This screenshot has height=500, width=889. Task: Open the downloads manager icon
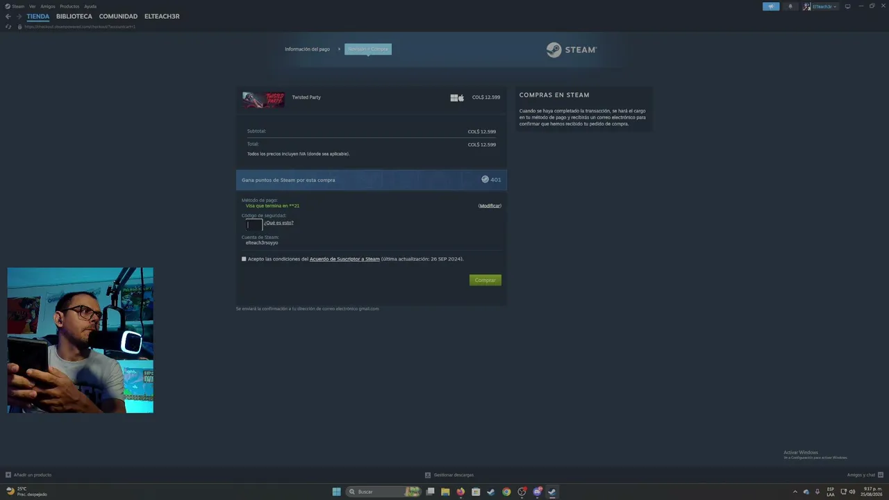(x=428, y=475)
